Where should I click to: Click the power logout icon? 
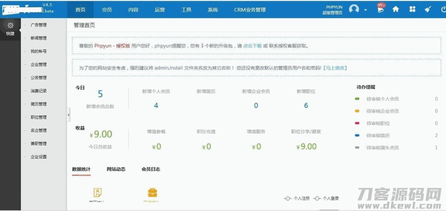444,9
